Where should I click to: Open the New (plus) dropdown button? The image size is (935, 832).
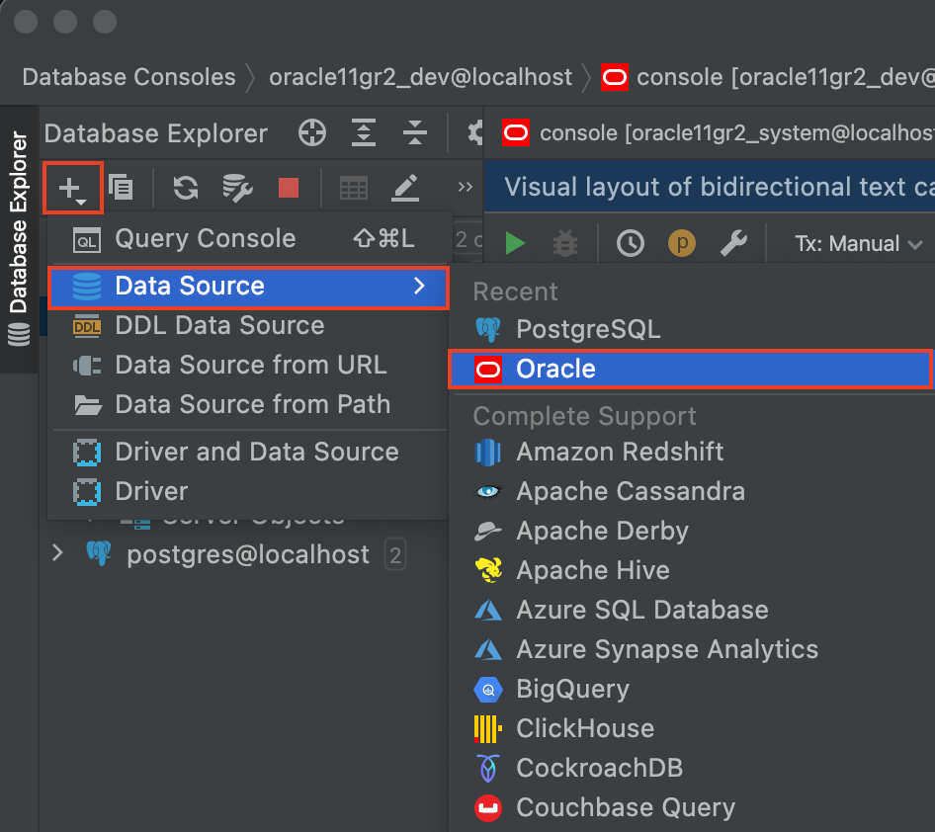(73, 189)
